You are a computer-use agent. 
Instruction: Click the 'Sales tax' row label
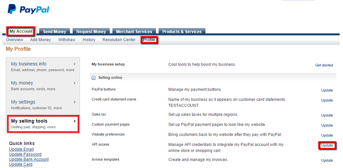pos(99,114)
